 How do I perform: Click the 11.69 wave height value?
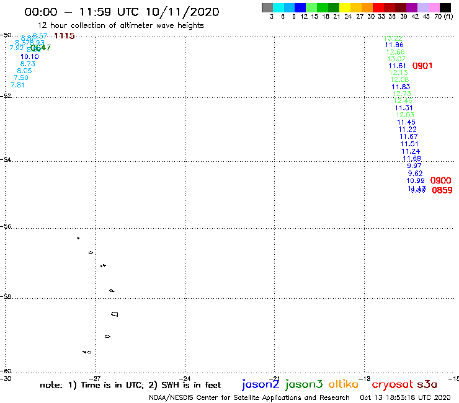[412, 158]
